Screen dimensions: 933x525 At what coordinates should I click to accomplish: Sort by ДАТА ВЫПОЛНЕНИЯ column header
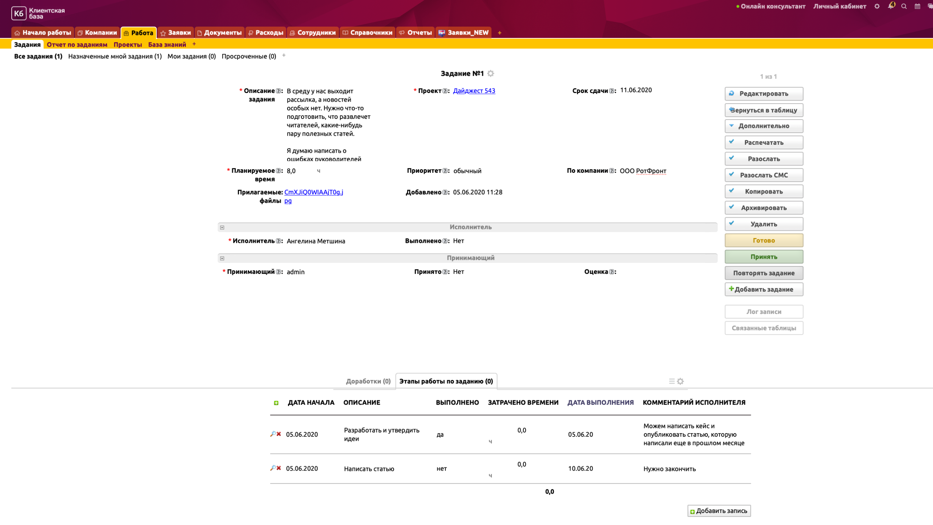(600, 402)
